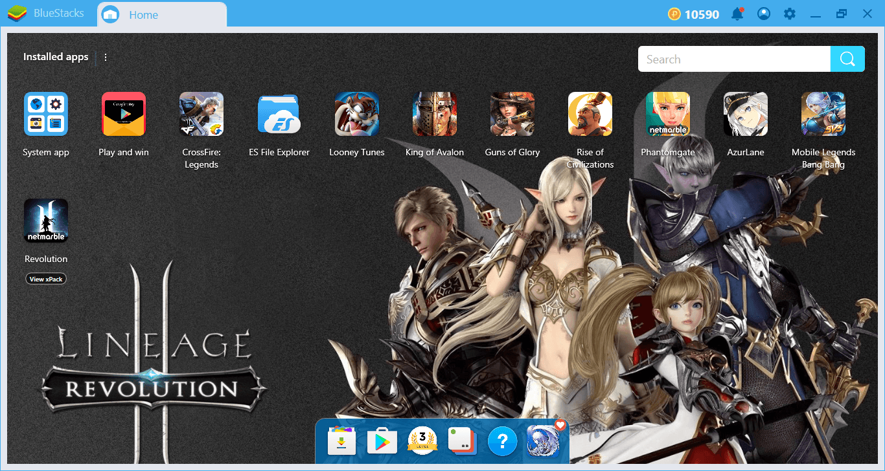Open the help question mark icon

[502, 441]
